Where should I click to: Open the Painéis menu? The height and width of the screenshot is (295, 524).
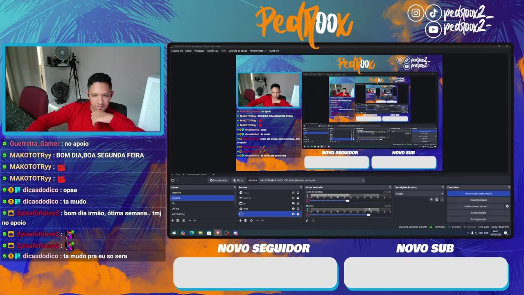click(212, 51)
